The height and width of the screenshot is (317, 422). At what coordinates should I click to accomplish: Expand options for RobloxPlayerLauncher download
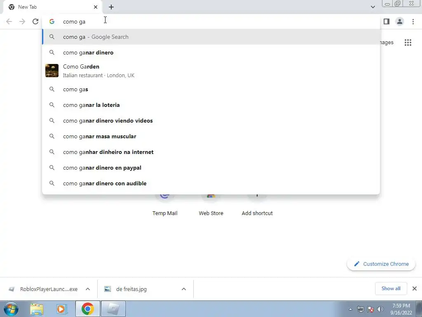(x=88, y=289)
